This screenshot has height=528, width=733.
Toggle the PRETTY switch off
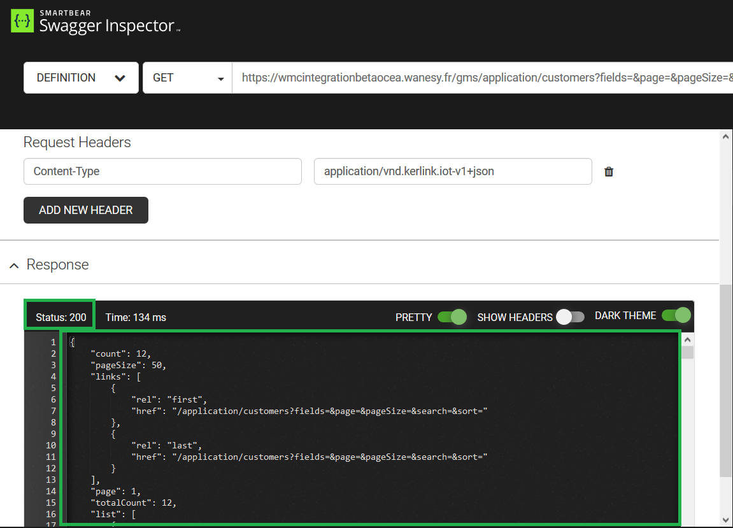(x=452, y=317)
